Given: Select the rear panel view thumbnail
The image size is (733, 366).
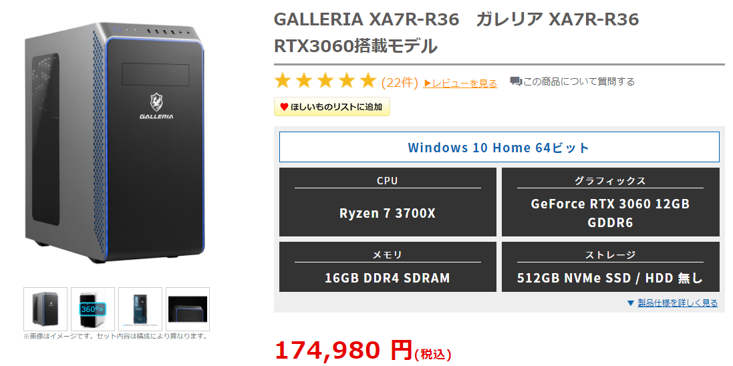Looking at the screenshot, I should tap(140, 309).
